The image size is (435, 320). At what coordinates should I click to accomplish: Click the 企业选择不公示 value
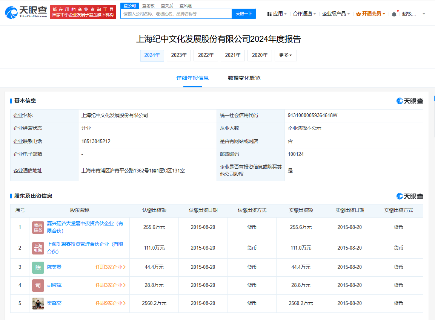point(304,128)
